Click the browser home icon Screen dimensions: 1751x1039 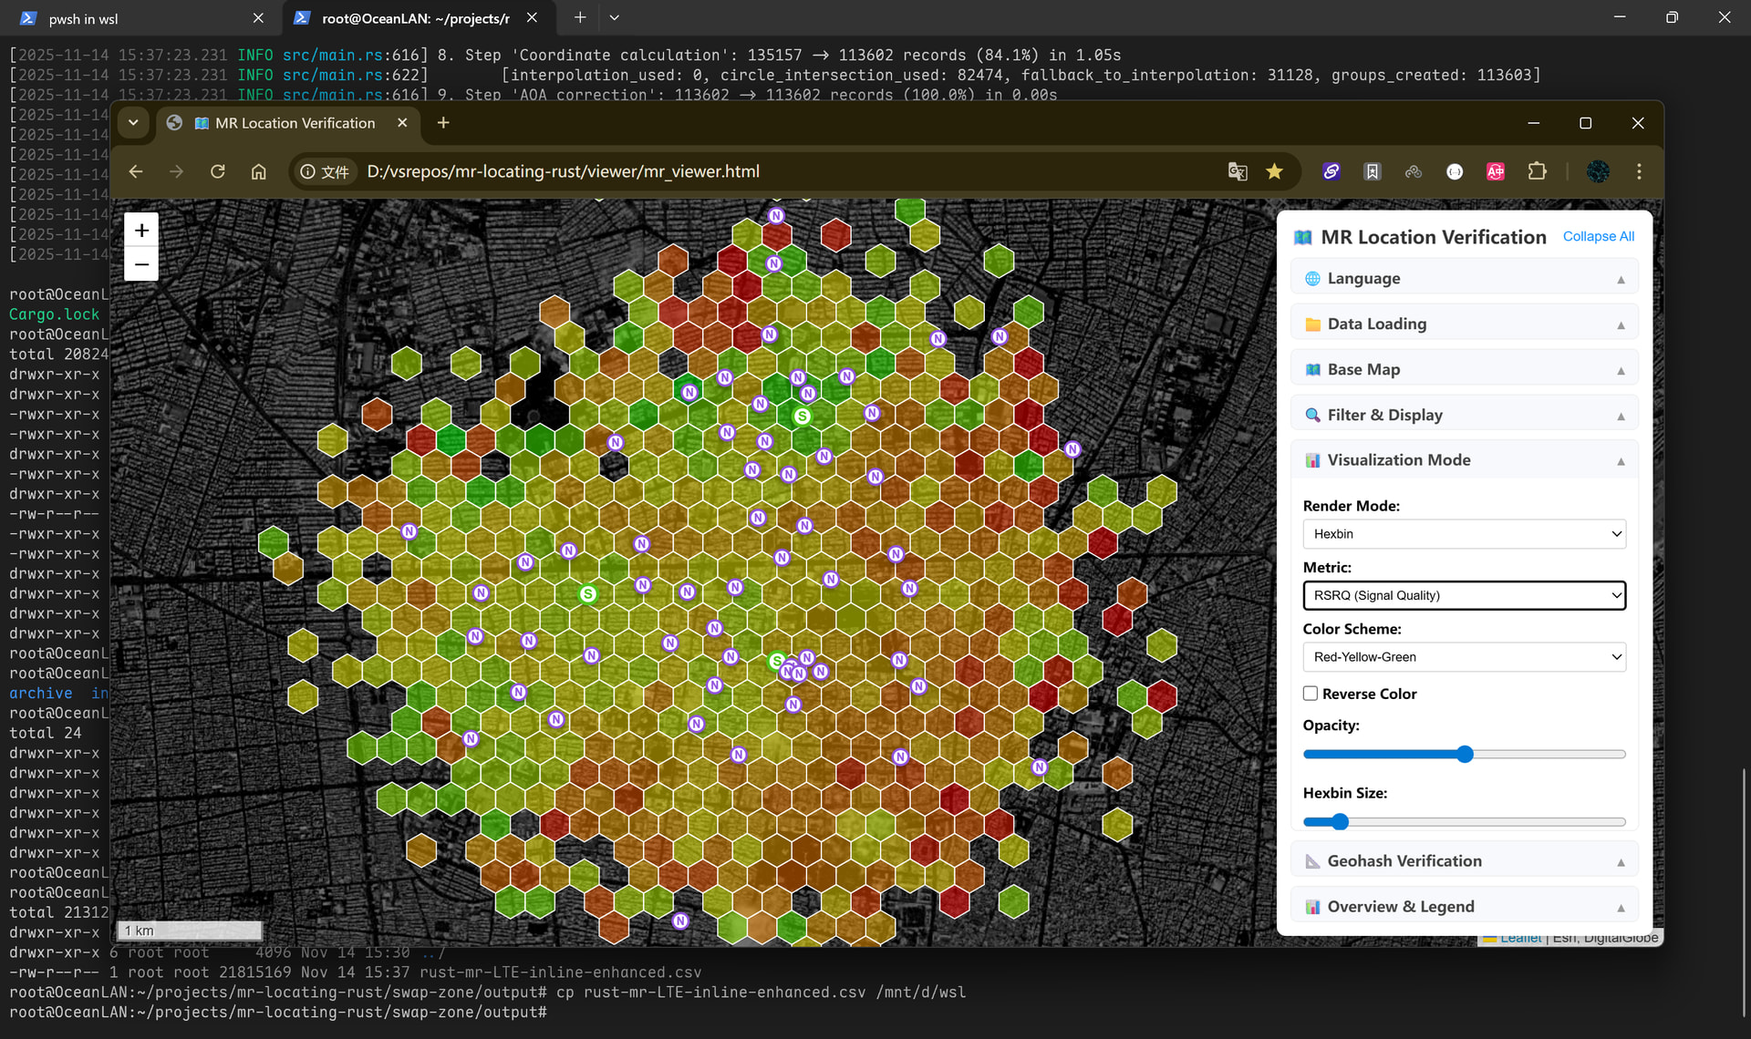tap(259, 171)
